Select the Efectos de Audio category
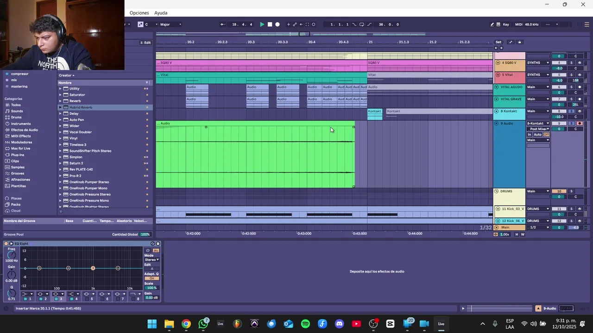 pyautogui.click(x=24, y=130)
